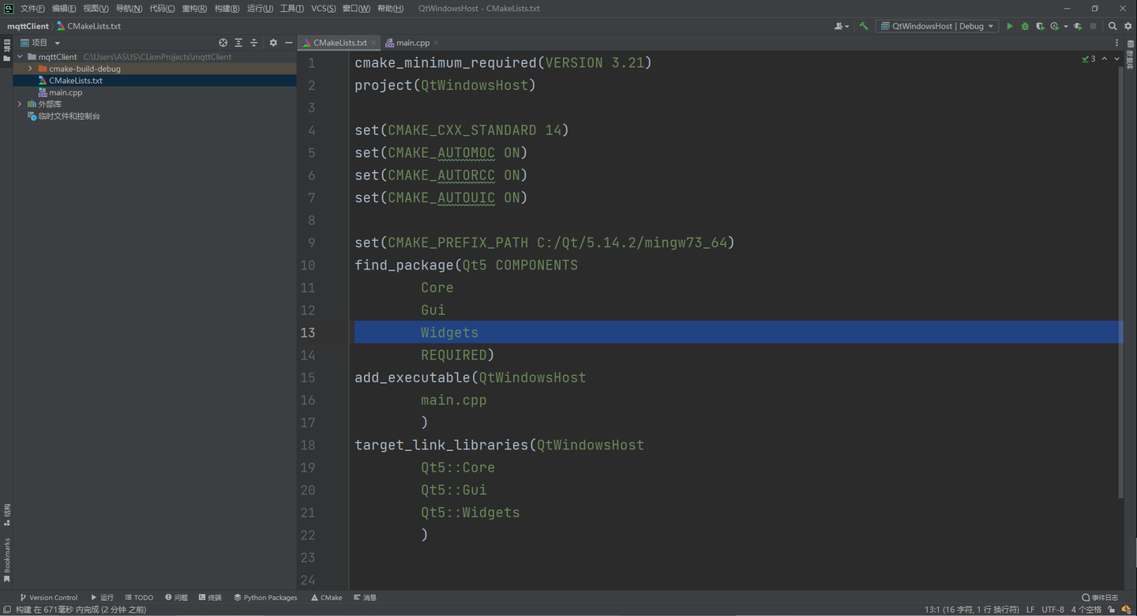Switch to the main.cpp editor tab

(x=412, y=43)
